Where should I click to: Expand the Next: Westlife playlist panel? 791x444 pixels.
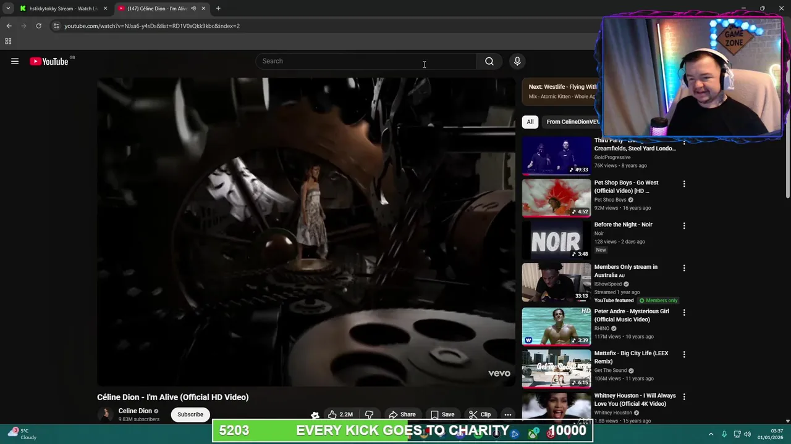point(562,91)
